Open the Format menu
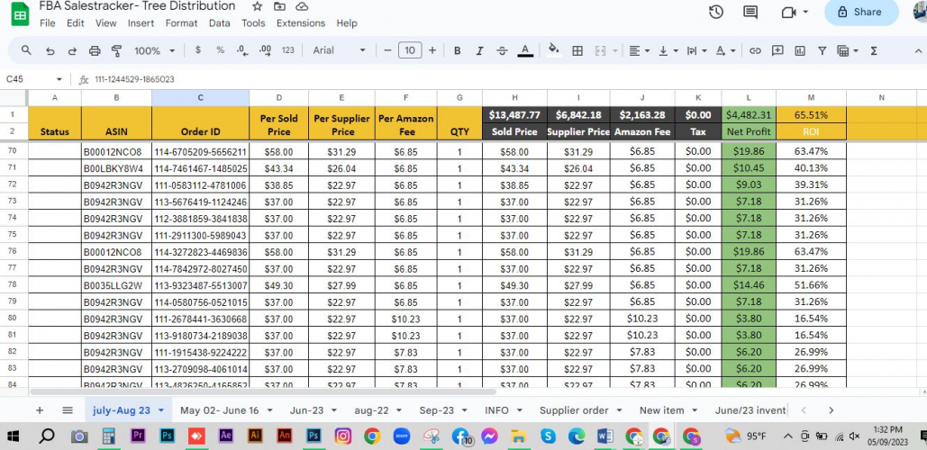The image size is (927, 450). [181, 23]
